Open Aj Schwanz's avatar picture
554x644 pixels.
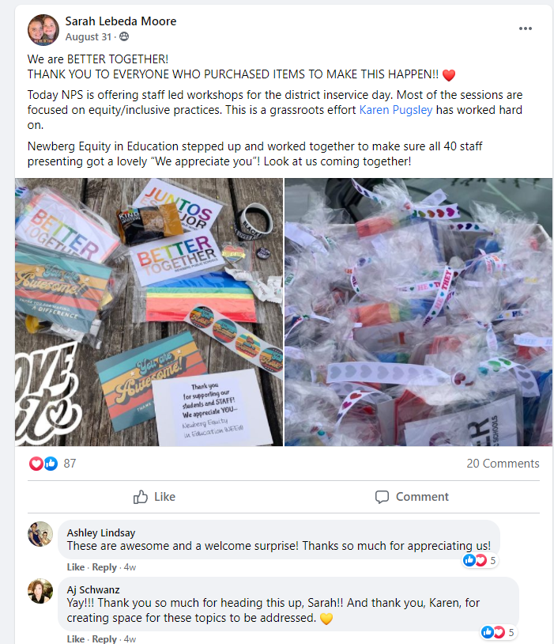tap(40, 592)
